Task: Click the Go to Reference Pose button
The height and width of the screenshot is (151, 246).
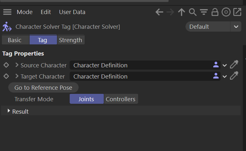Action: (43, 87)
